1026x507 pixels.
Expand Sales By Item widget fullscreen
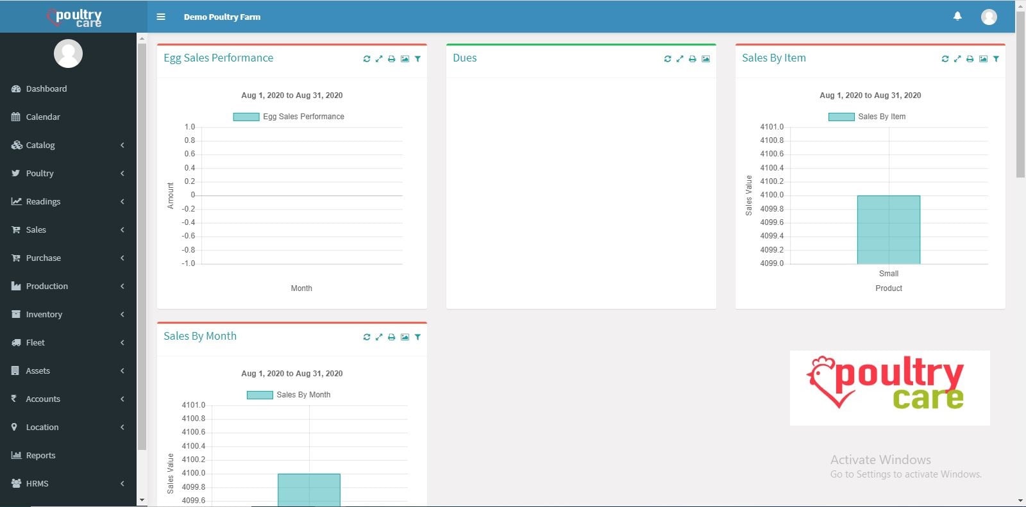pos(957,59)
